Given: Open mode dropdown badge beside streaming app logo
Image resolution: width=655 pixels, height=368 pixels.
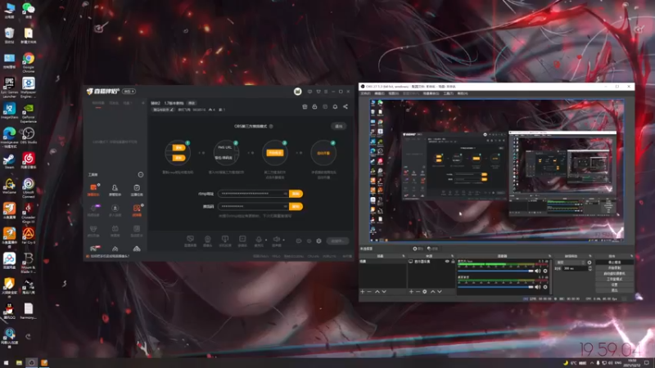Looking at the screenshot, I should pos(129,92).
